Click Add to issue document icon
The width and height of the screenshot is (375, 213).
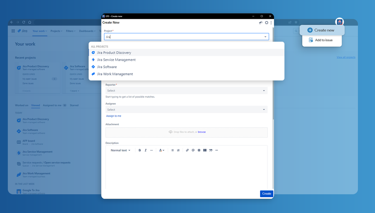pos(311,40)
